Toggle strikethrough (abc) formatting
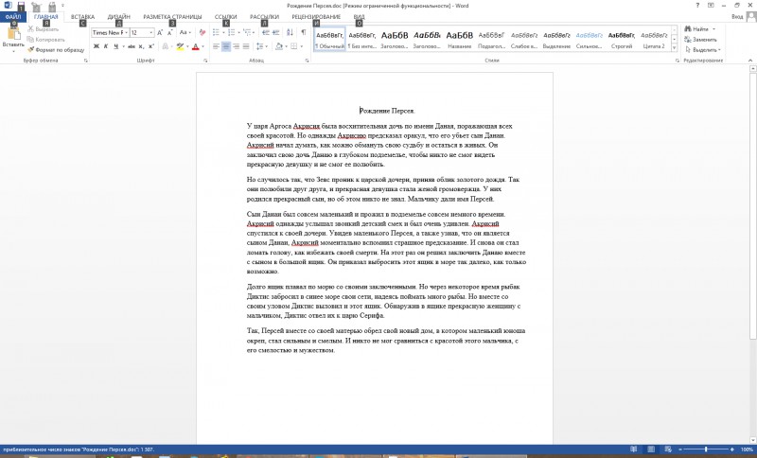Image resolution: width=757 pixels, height=458 pixels. click(x=131, y=46)
